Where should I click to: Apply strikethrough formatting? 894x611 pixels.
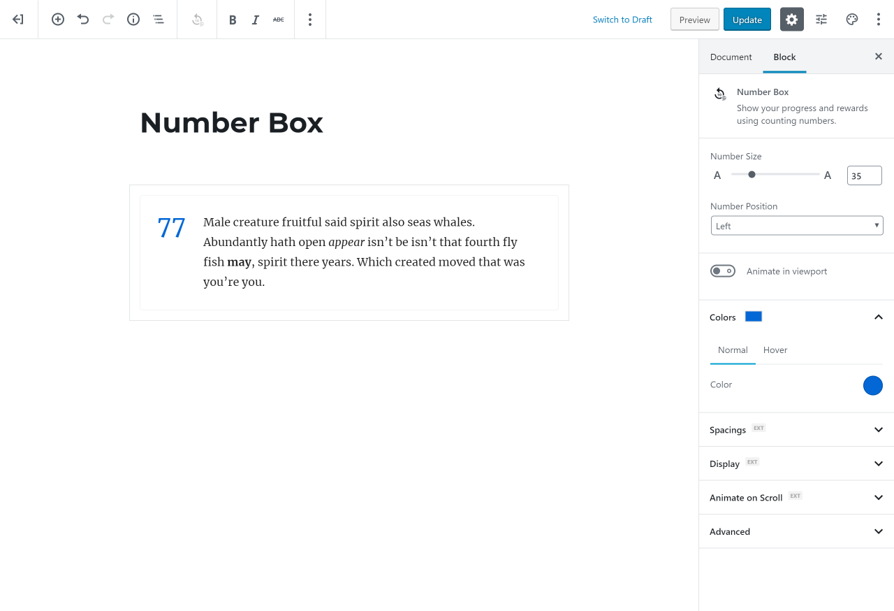tap(279, 20)
